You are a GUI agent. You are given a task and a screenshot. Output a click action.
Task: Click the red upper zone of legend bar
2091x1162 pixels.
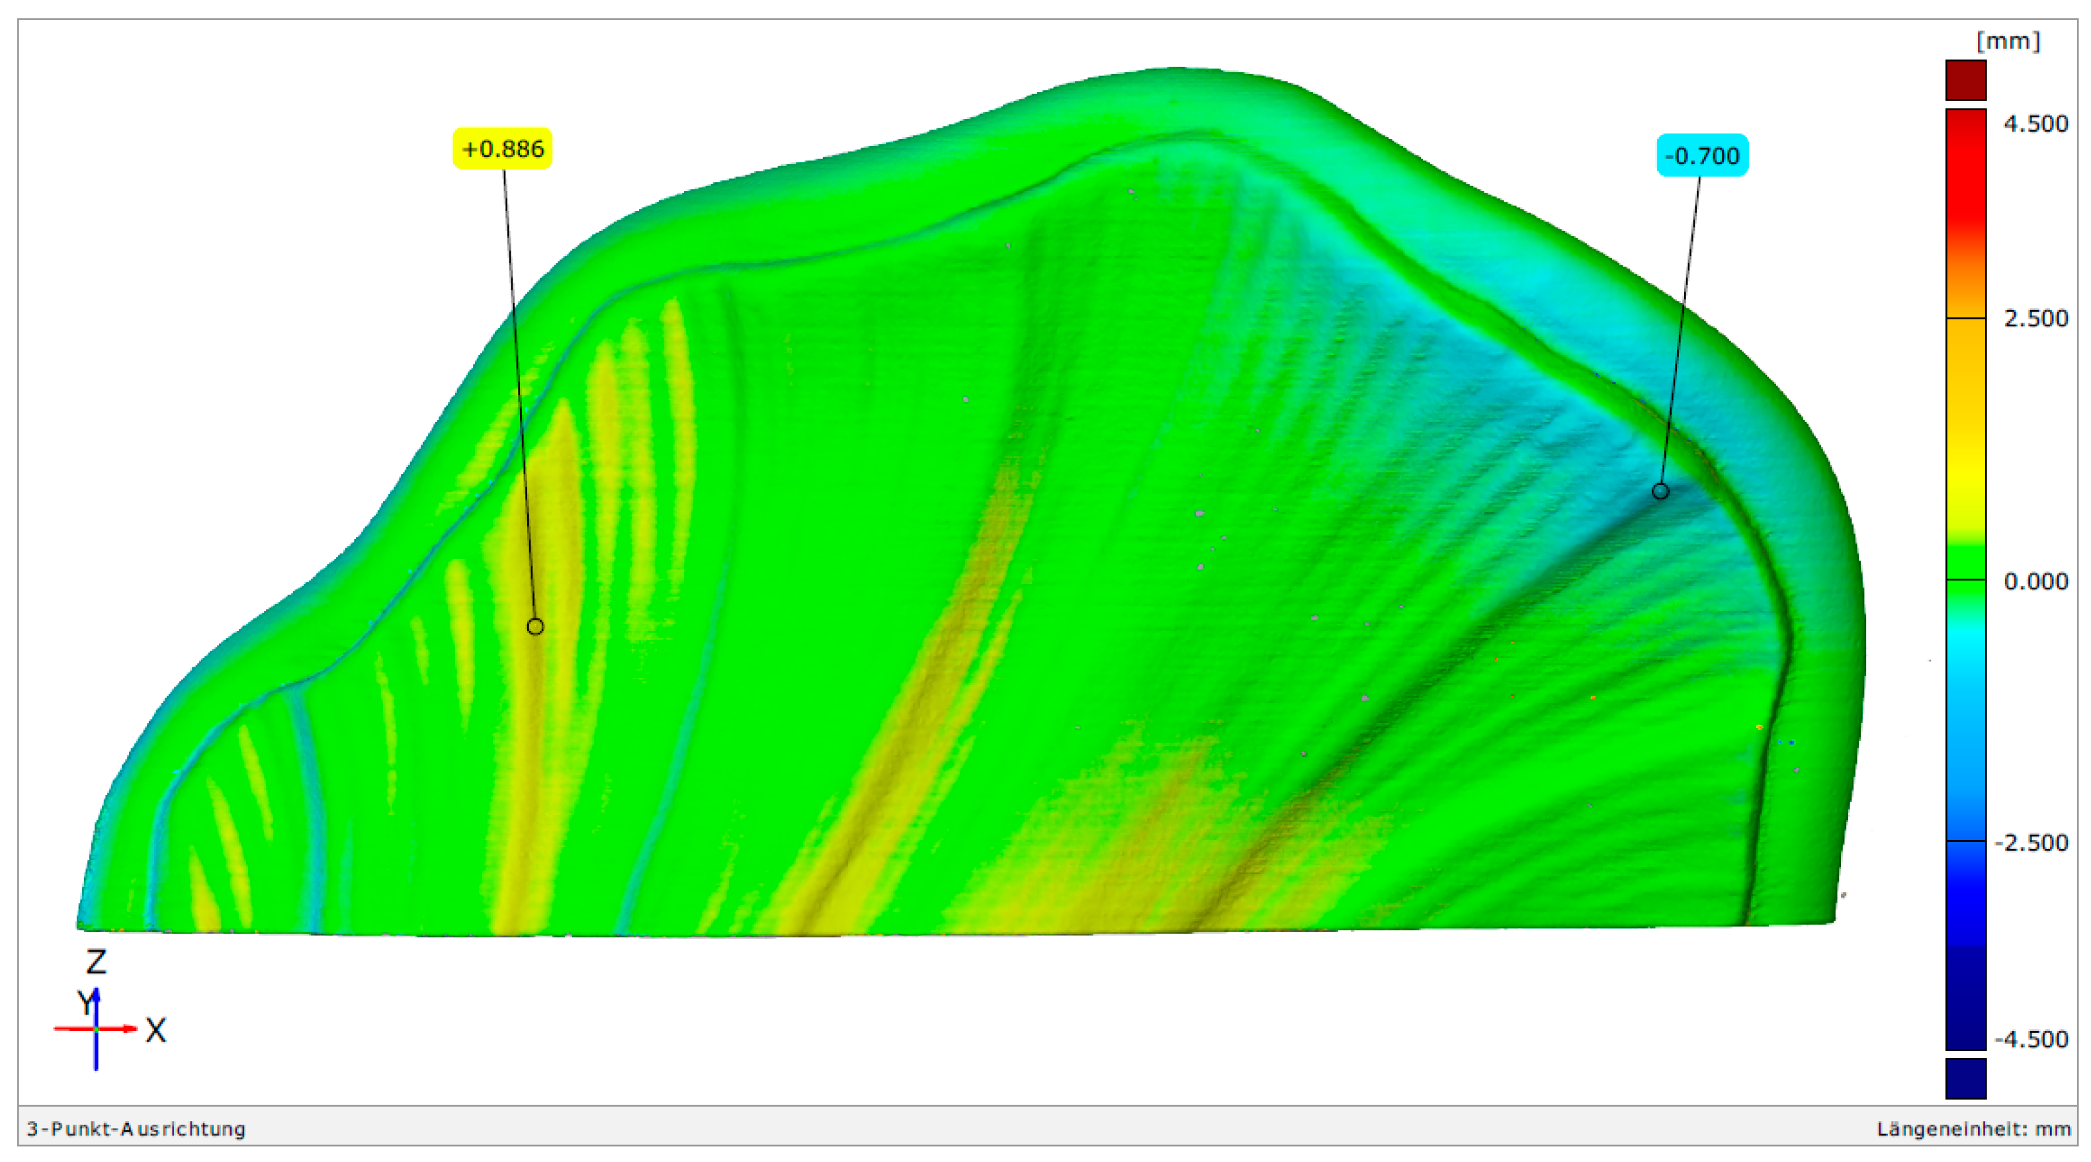point(1965,179)
